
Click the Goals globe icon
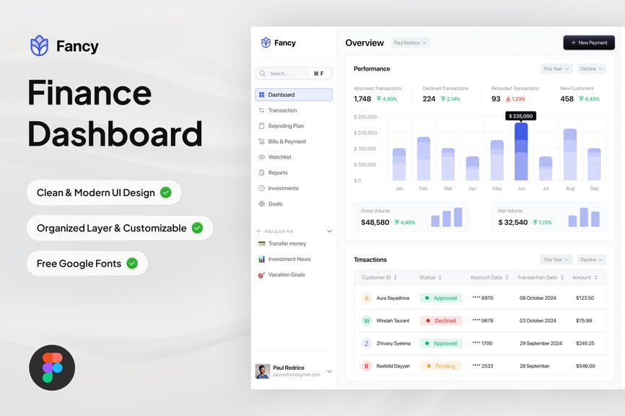[261, 204]
